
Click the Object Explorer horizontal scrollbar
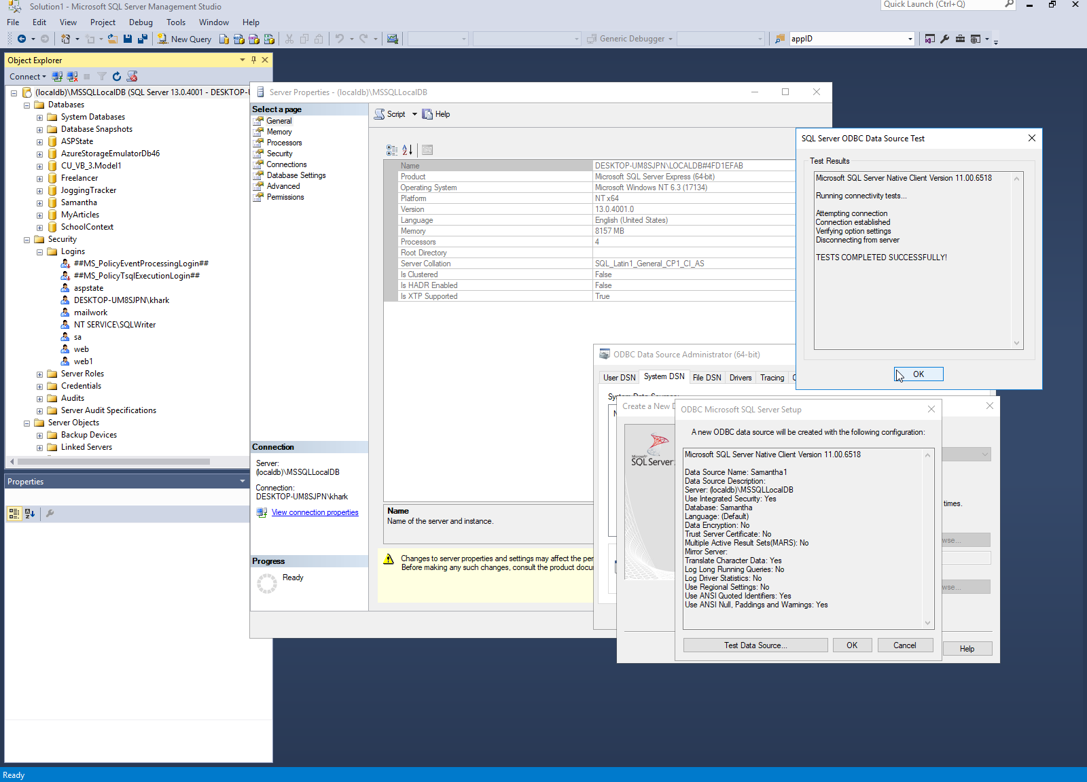(x=114, y=461)
